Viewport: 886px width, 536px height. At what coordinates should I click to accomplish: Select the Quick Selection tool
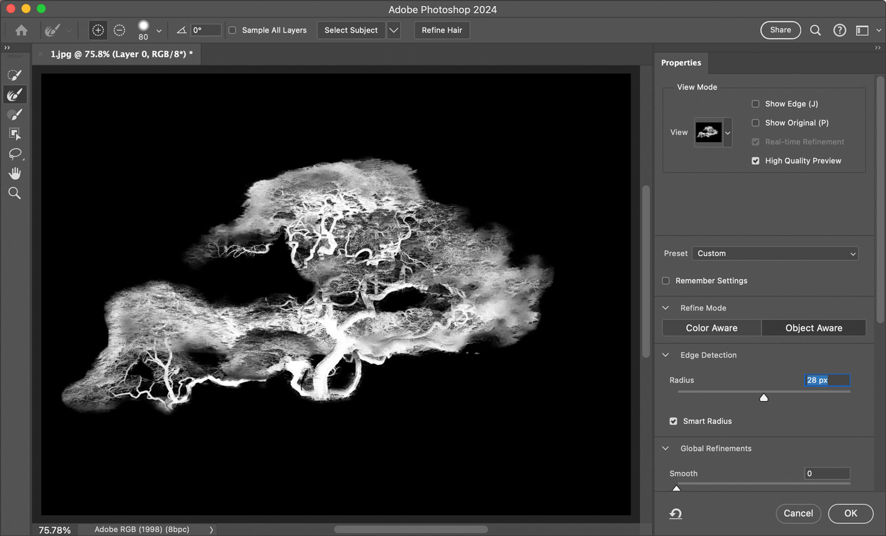coord(15,75)
